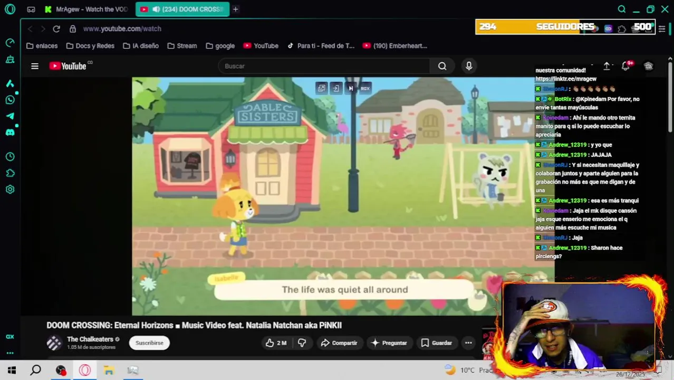Switch to the MrAgew Kick tab
Screen dimensions: 674x380
tap(88, 9)
